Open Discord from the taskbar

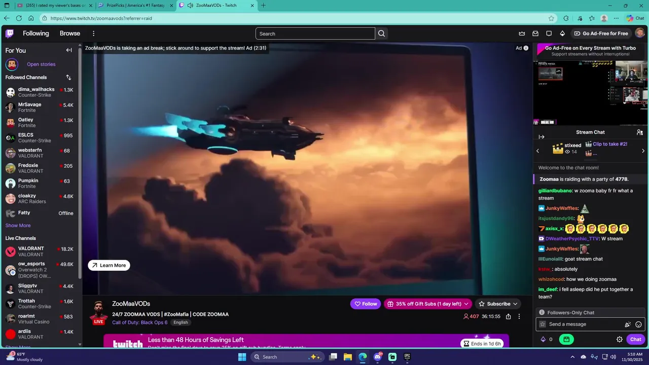(378, 357)
